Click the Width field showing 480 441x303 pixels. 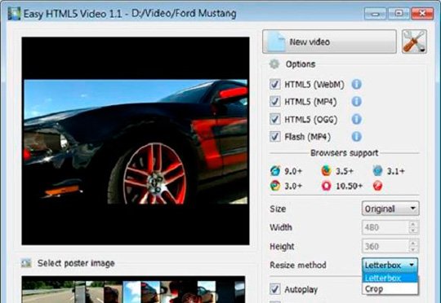point(385,227)
